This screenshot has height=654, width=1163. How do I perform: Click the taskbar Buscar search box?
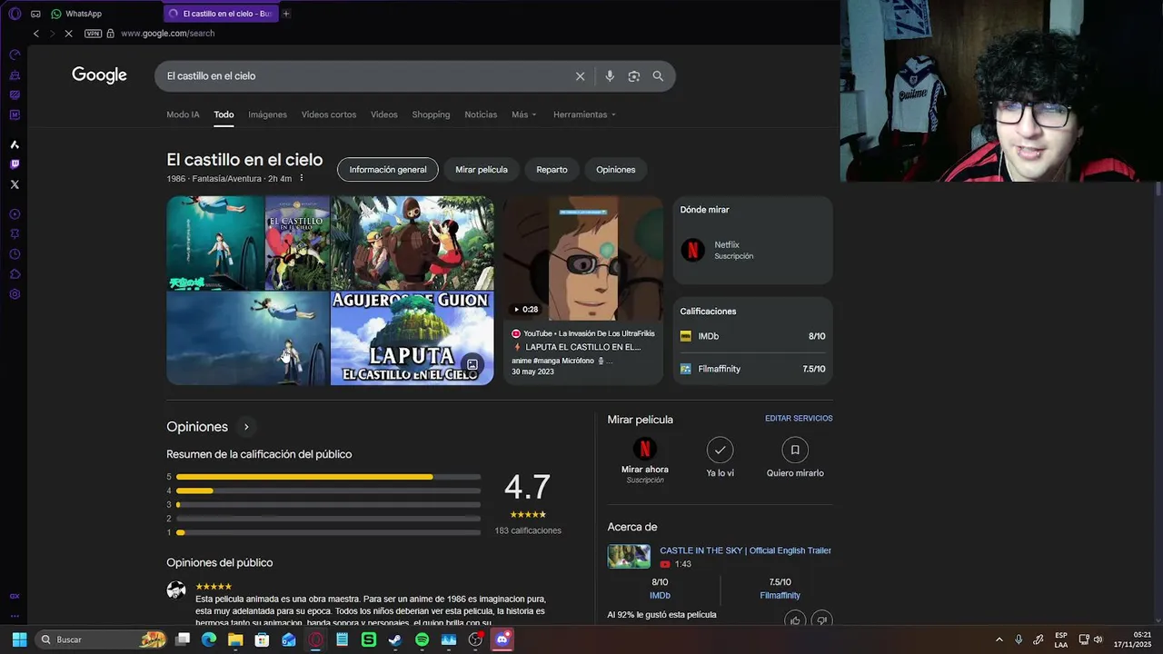coord(103,639)
